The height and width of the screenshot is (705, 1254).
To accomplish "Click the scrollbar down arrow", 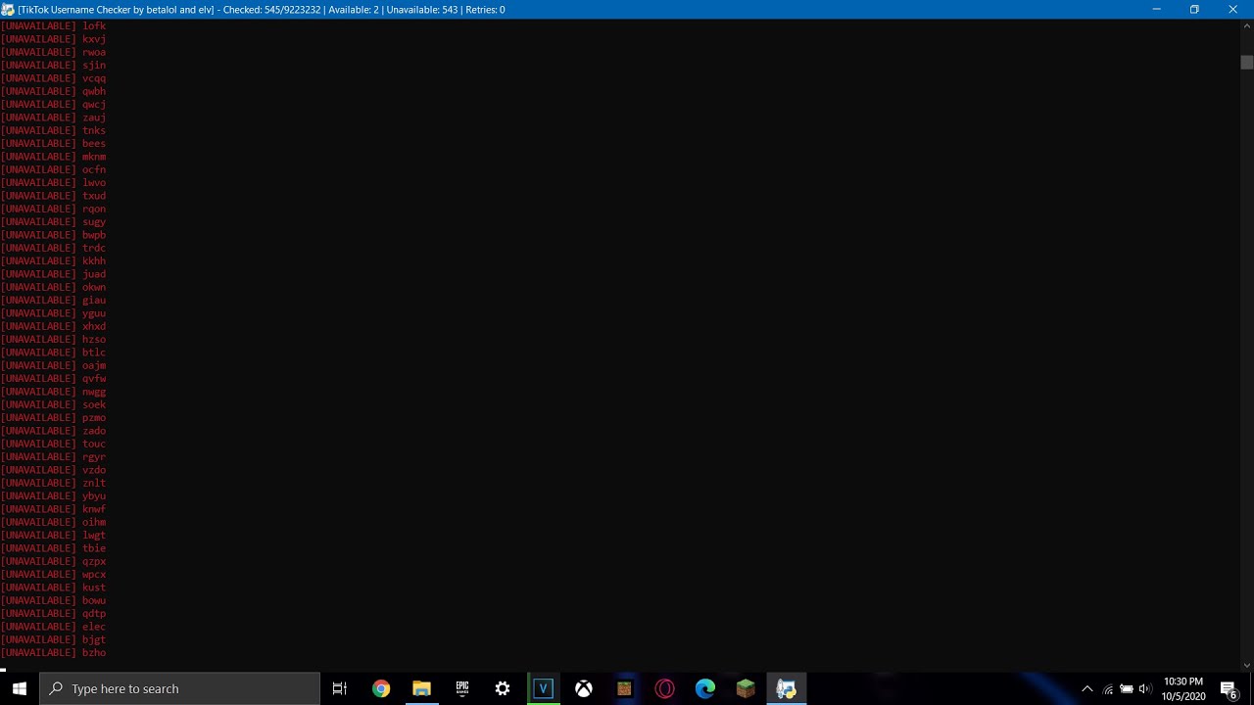I will pos(1246,665).
